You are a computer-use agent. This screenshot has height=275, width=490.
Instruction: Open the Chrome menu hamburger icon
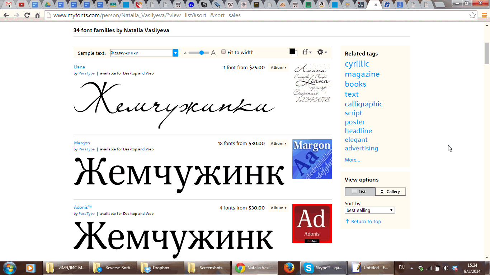[484, 15]
